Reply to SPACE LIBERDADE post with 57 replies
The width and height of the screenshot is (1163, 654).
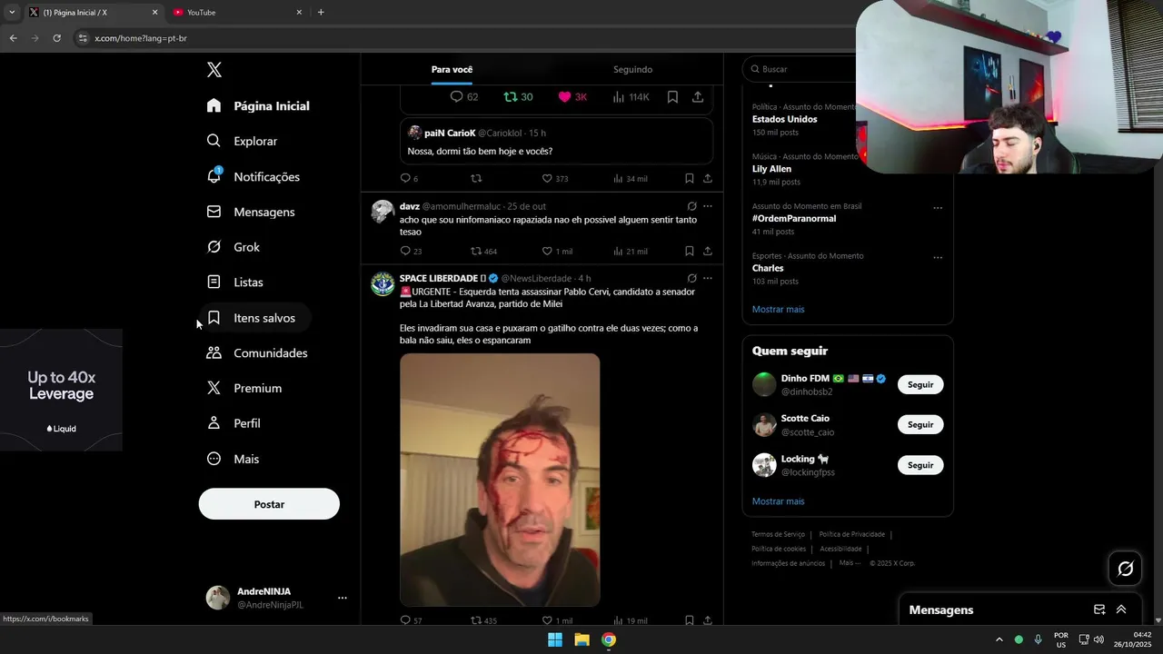pyautogui.click(x=411, y=620)
